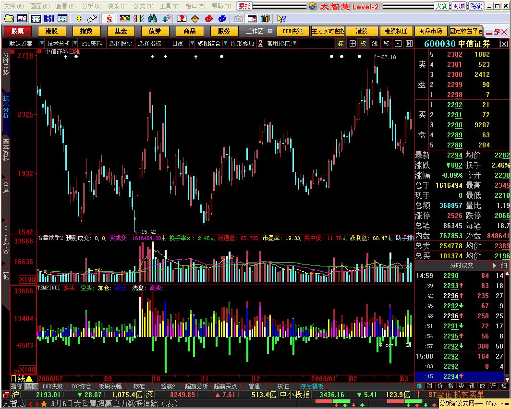Click the colored stripes toolbar icon
511x409 pixels.
(x=138, y=19)
